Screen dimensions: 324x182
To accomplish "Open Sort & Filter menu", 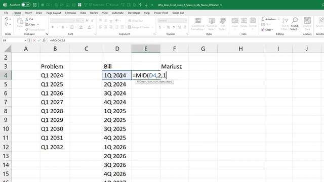I will tap(285, 24).
